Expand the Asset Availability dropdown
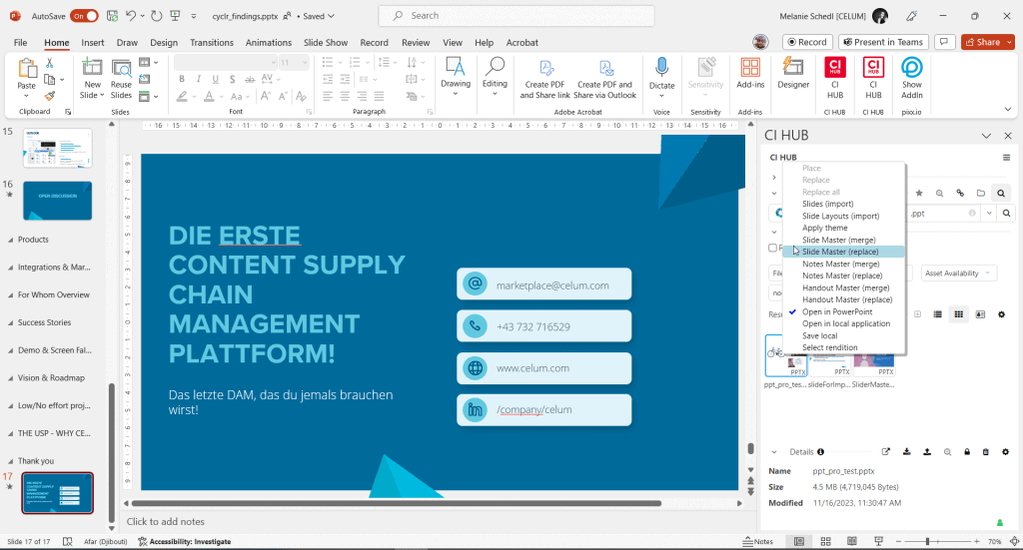The height and width of the screenshot is (550, 1023). (959, 273)
